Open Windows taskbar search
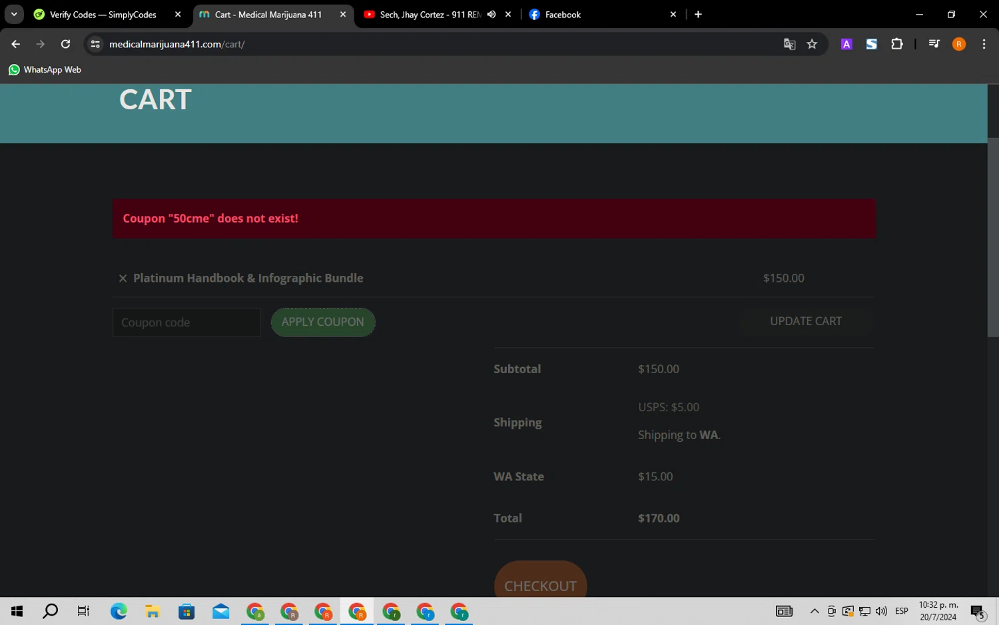 [x=50, y=611]
